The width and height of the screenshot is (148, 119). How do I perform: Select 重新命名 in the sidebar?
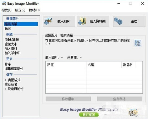(11, 84)
